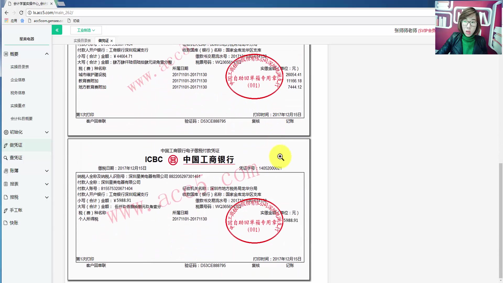Click the ICBC bank logo on voucher
503x283 pixels.
click(x=173, y=160)
